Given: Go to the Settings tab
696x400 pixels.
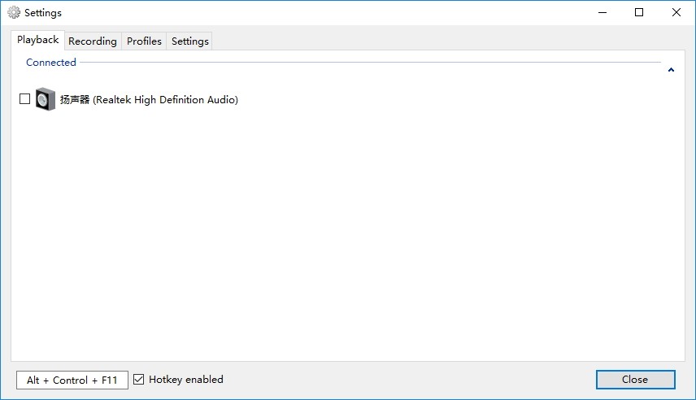Looking at the screenshot, I should point(189,41).
